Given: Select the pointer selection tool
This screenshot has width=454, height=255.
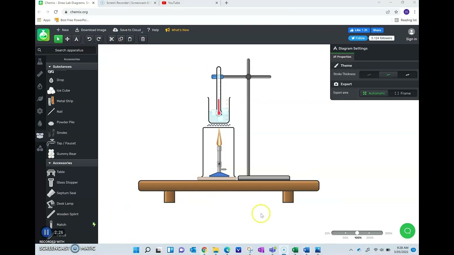Looking at the screenshot, I should pyautogui.click(x=58, y=39).
